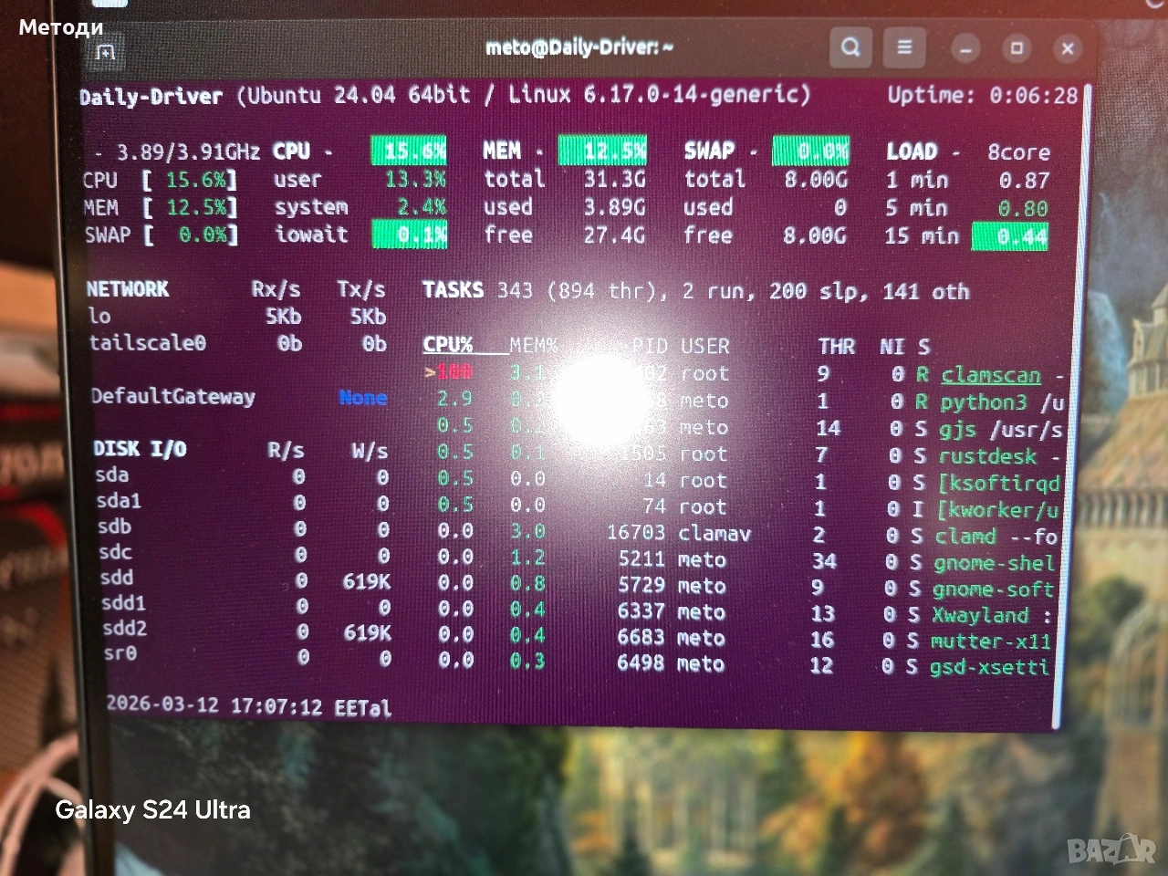Click the green MEM 12.5% indicator

(602, 150)
